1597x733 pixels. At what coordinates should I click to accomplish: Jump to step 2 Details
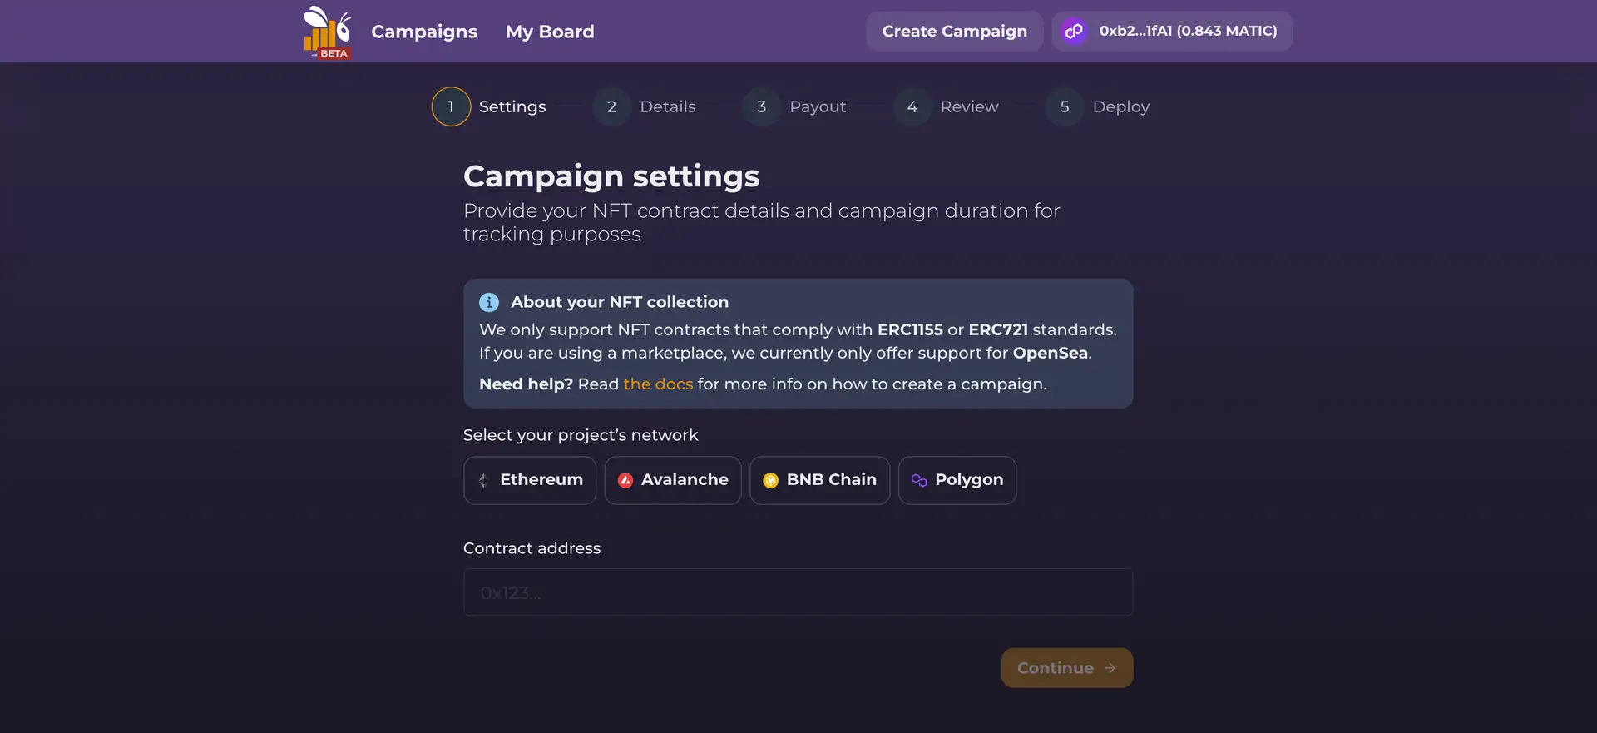click(x=645, y=106)
